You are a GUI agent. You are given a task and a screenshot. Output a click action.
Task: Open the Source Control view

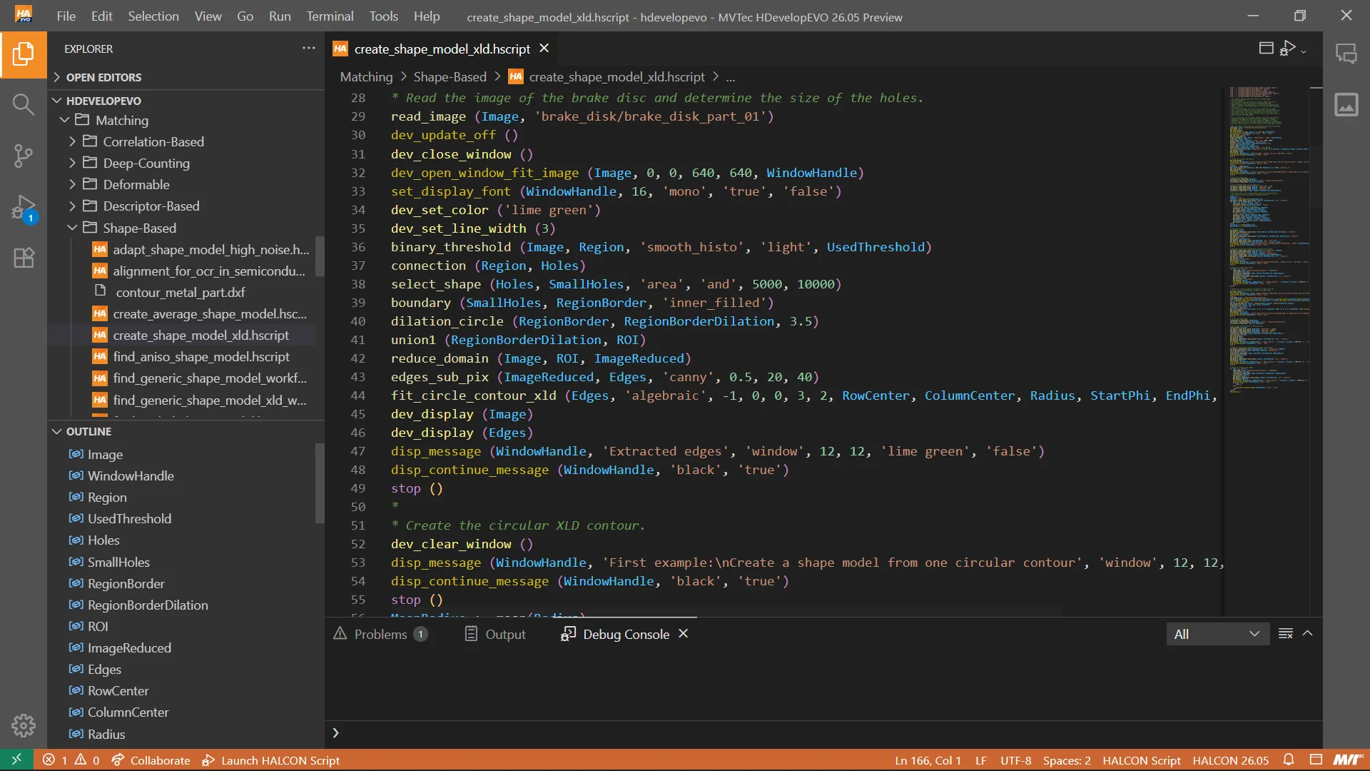click(x=23, y=156)
